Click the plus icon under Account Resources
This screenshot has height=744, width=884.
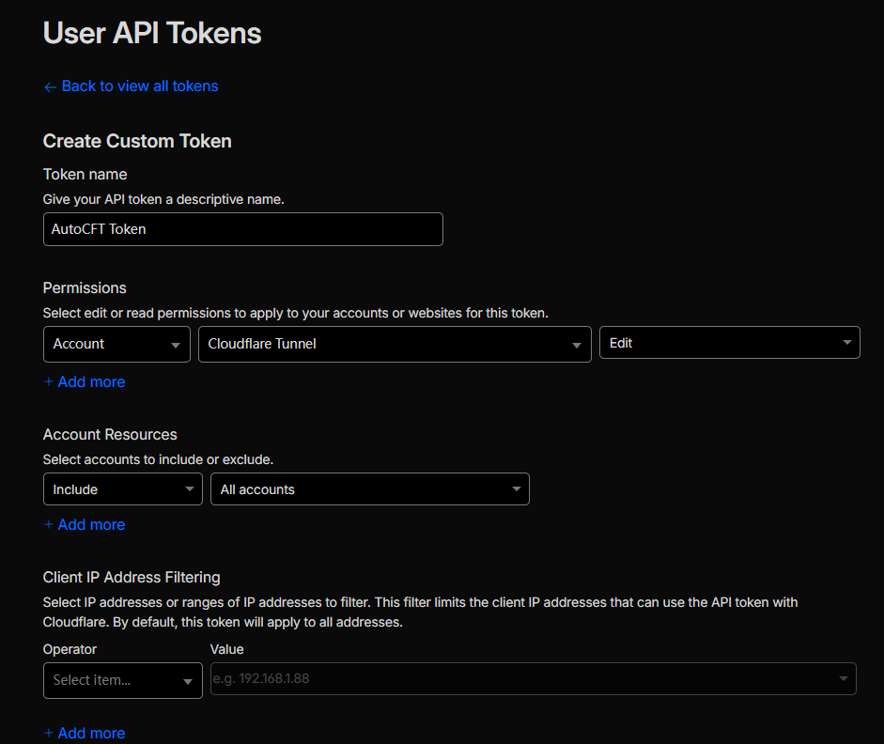[49, 525]
